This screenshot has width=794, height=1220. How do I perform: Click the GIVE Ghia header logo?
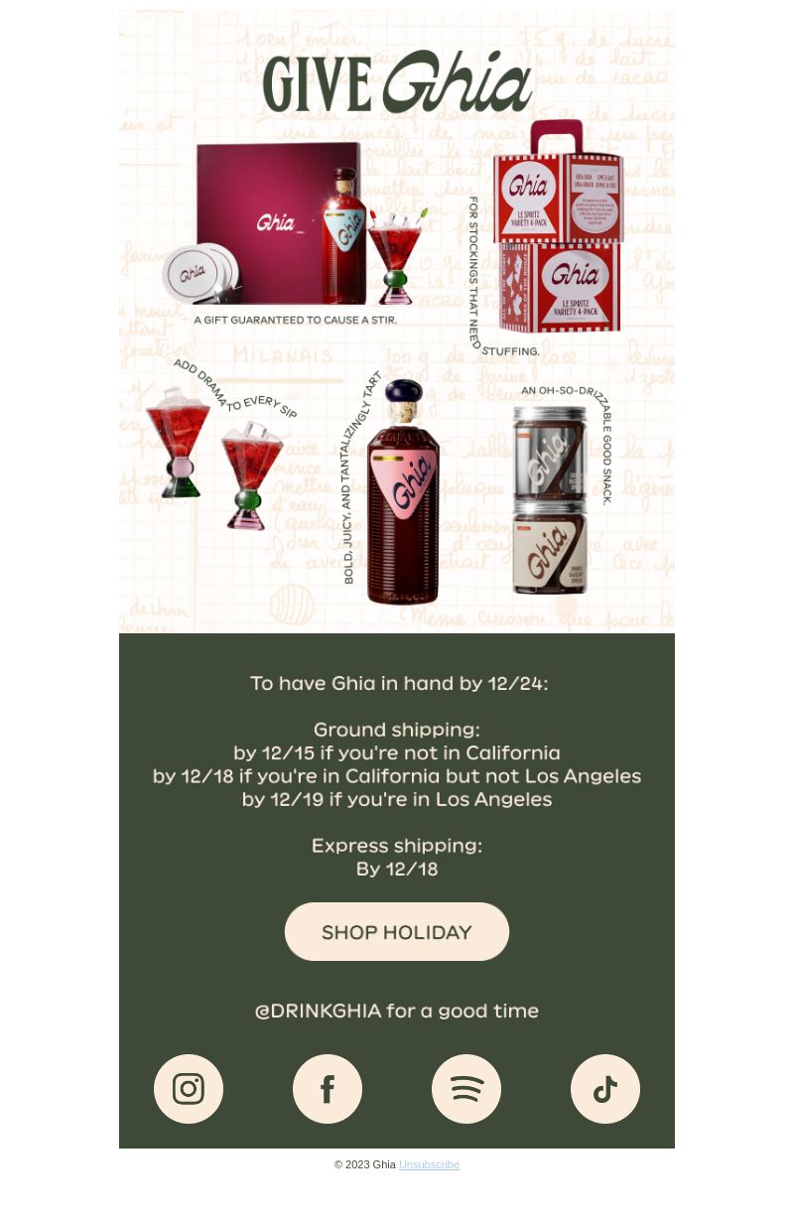click(x=397, y=81)
